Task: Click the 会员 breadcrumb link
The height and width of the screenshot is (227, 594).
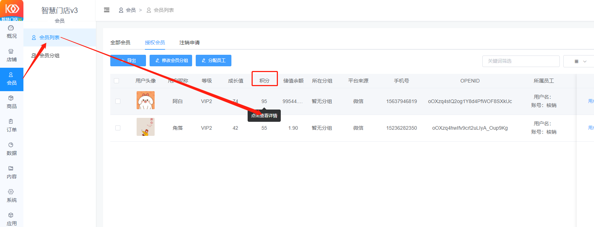Action: [x=127, y=10]
